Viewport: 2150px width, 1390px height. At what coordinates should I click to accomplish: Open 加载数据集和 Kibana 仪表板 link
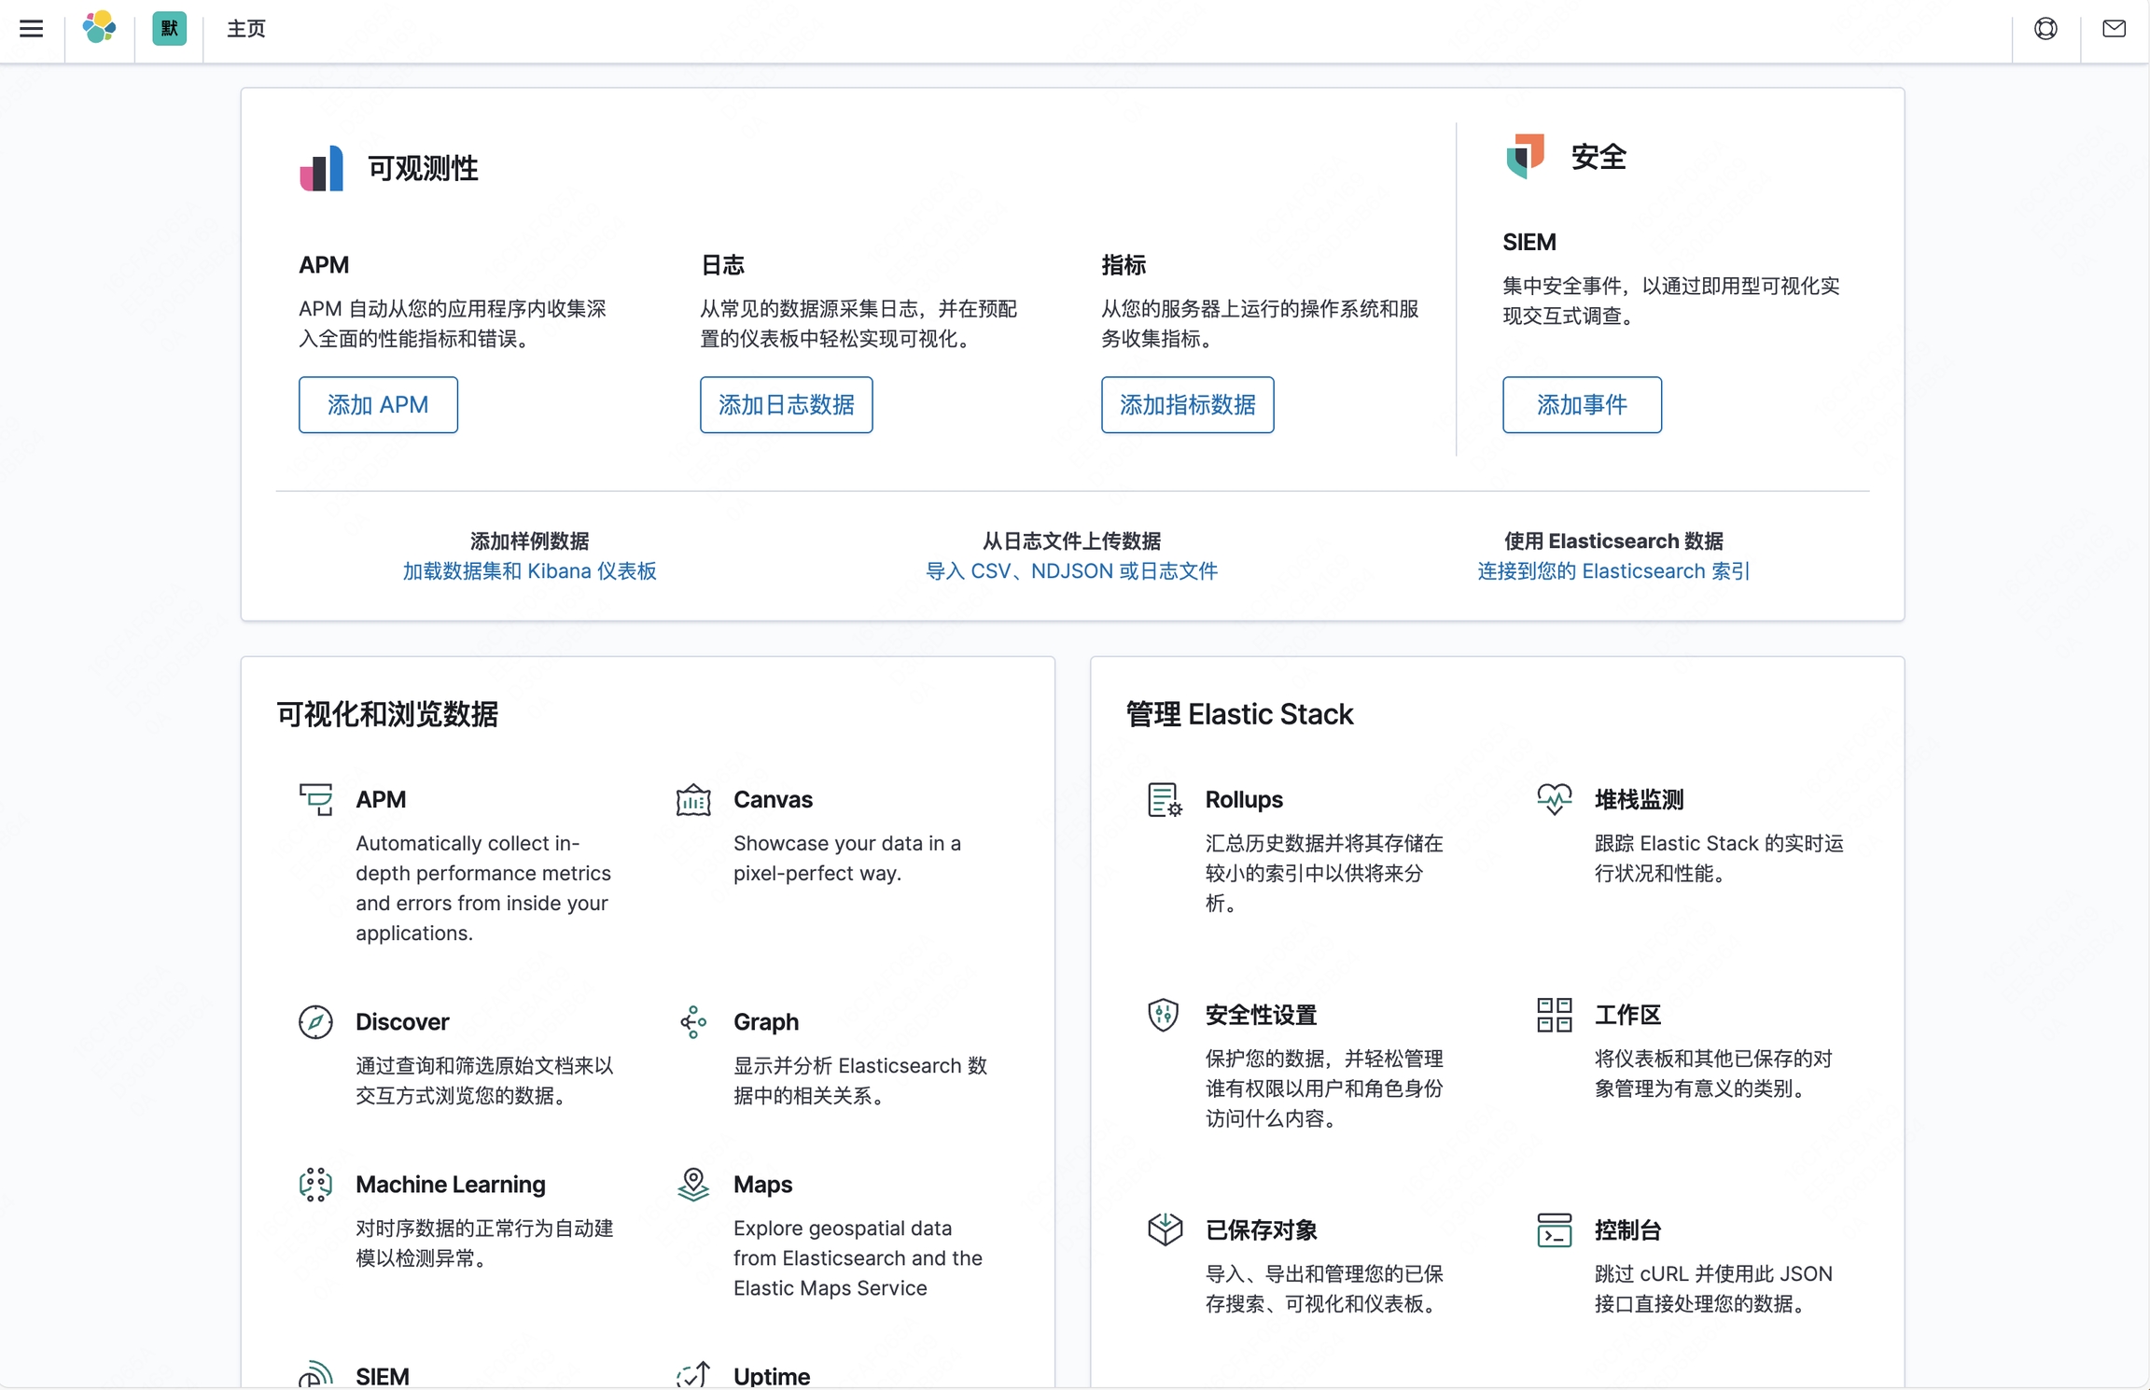(529, 571)
